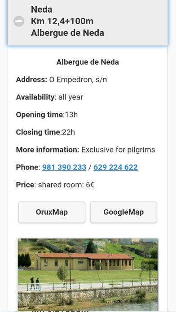This screenshot has width=176, height=312.
Task: Open location in GoogleMap
Action: [x=123, y=212]
